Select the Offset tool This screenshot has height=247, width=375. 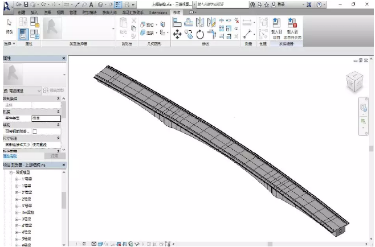(189, 22)
